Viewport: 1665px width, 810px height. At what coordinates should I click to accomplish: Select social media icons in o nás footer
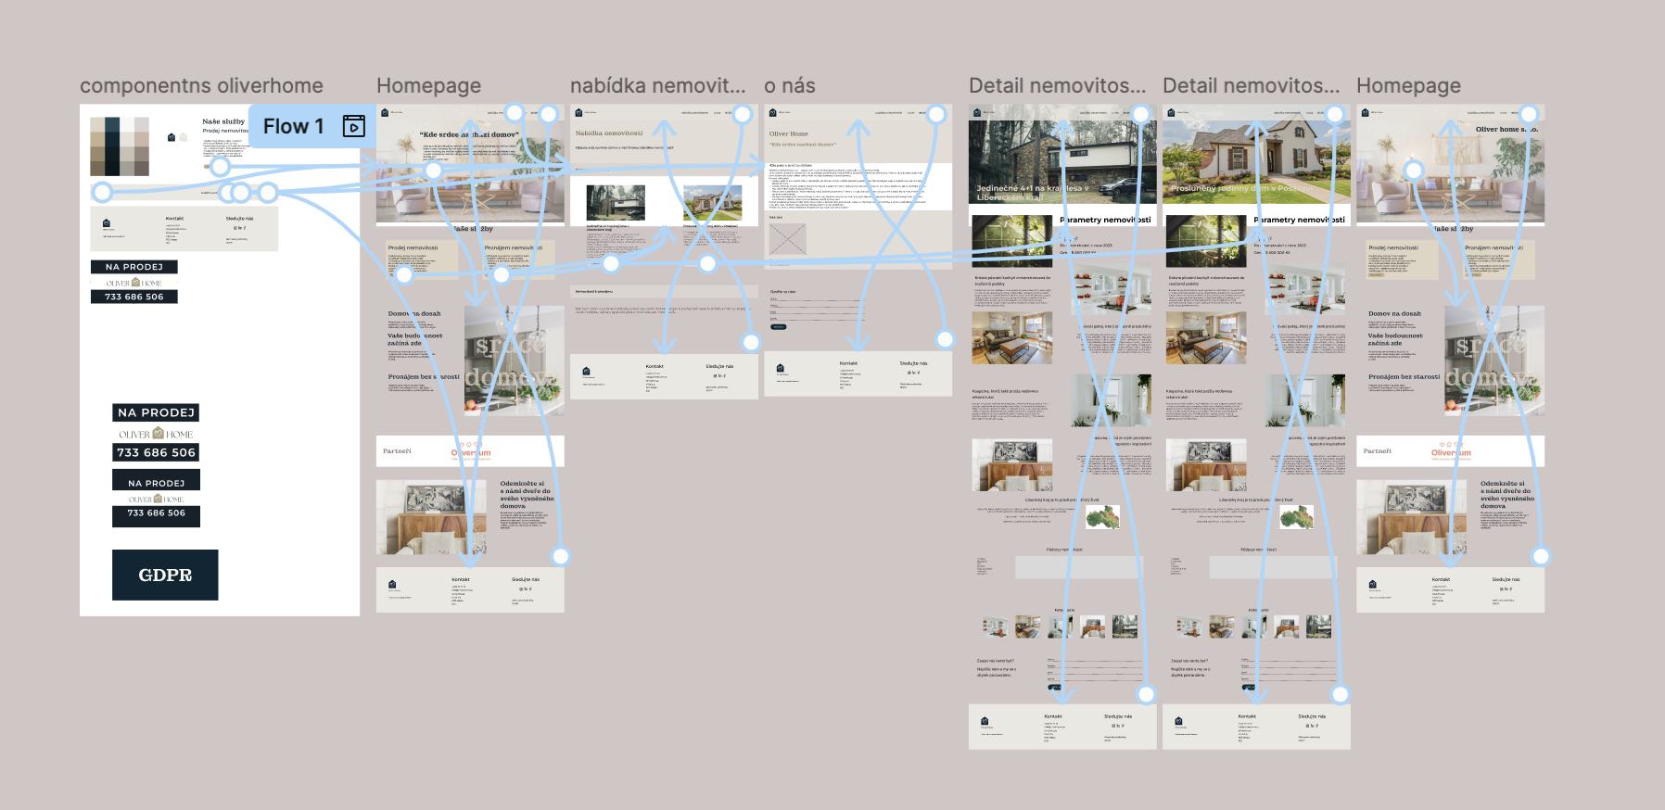coord(912,373)
